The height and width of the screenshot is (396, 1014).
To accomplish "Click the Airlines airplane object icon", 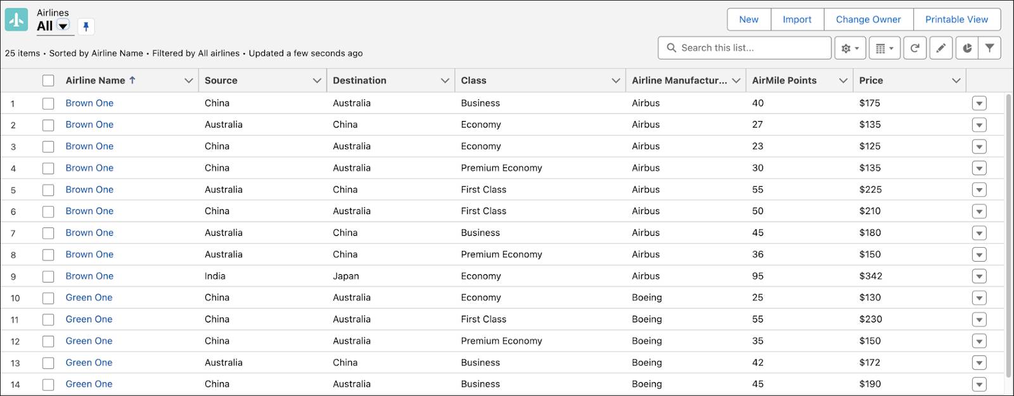I will [16, 20].
